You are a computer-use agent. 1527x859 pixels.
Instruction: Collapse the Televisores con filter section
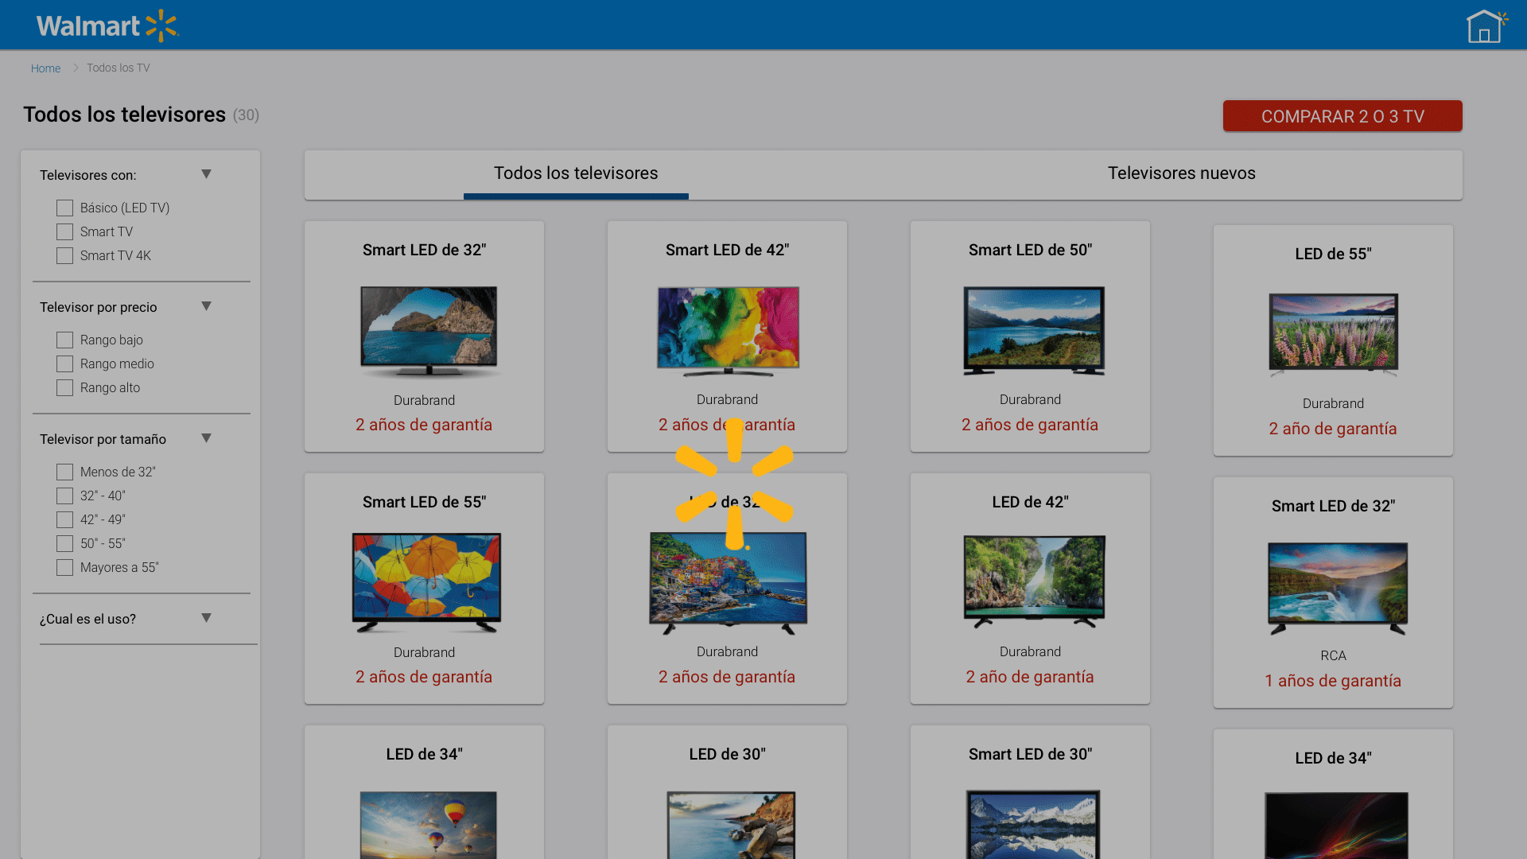206,174
